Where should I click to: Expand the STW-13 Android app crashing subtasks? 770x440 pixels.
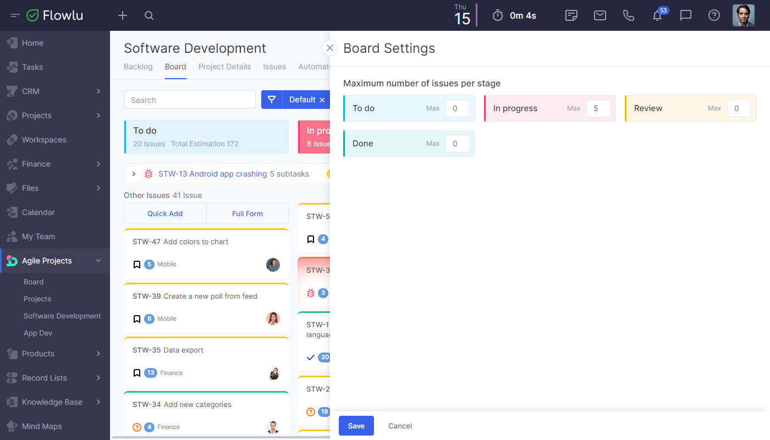click(x=134, y=174)
